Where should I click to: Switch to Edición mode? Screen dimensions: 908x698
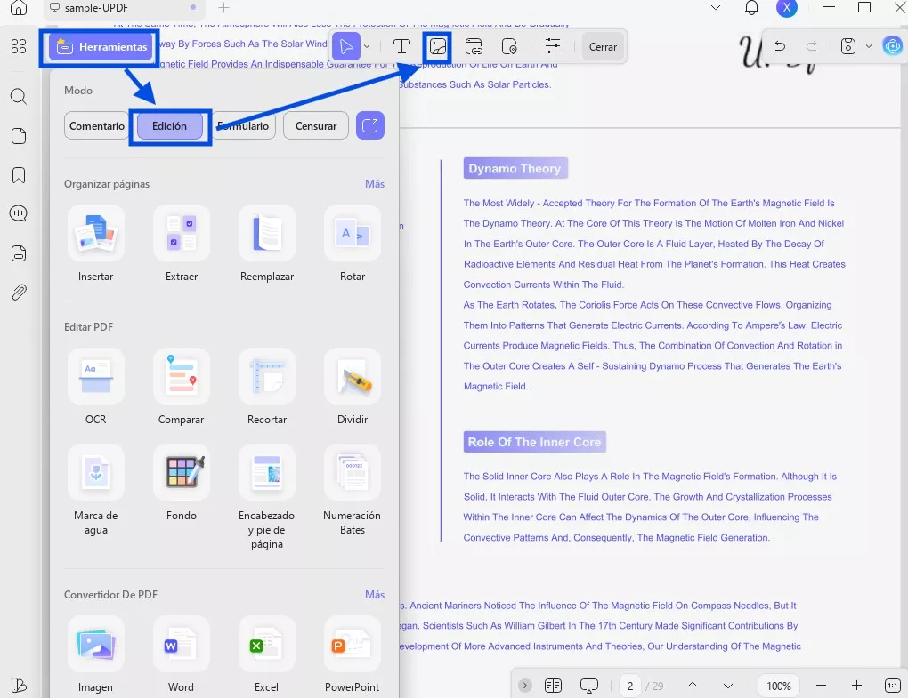point(170,125)
